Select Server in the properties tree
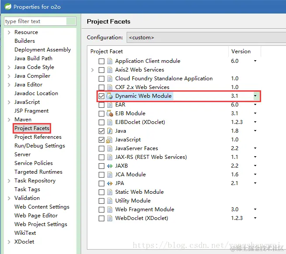The height and width of the screenshot is (254, 286). (x=22, y=154)
